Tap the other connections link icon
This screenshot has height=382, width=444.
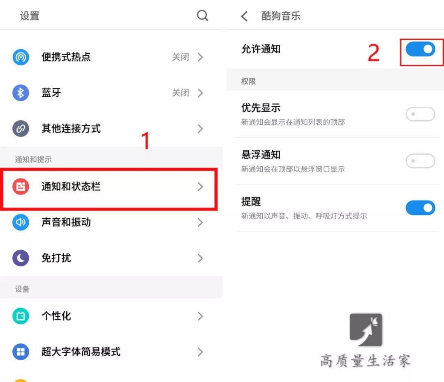coord(21,128)
